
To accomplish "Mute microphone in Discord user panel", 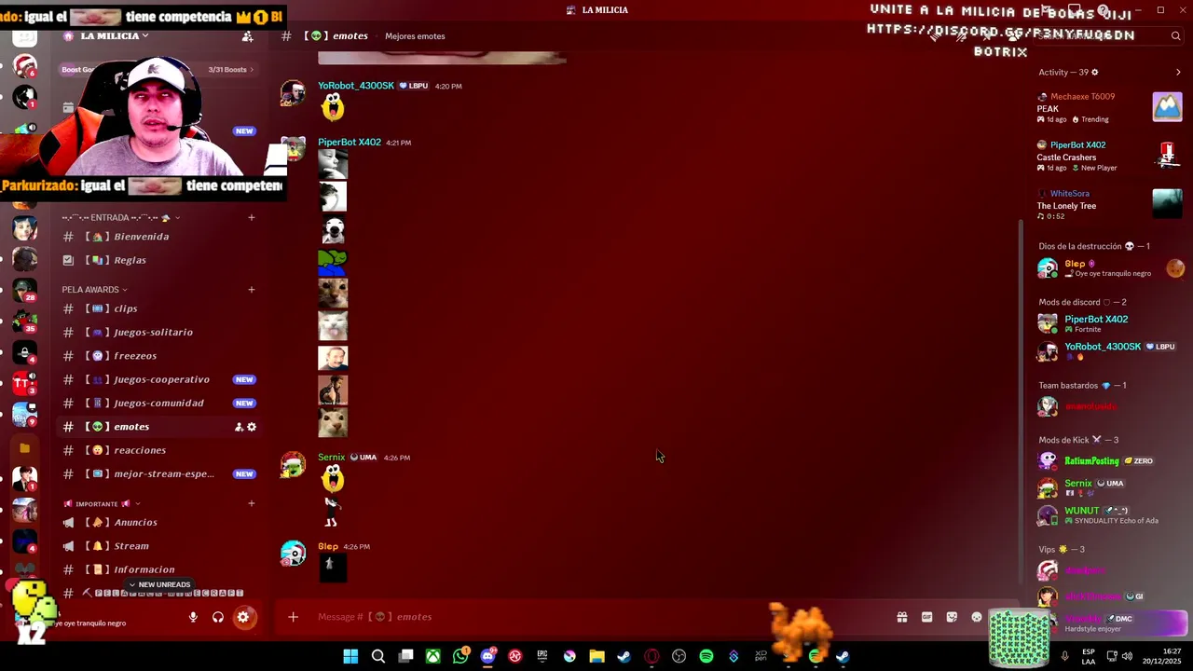I will coord(193,617).
